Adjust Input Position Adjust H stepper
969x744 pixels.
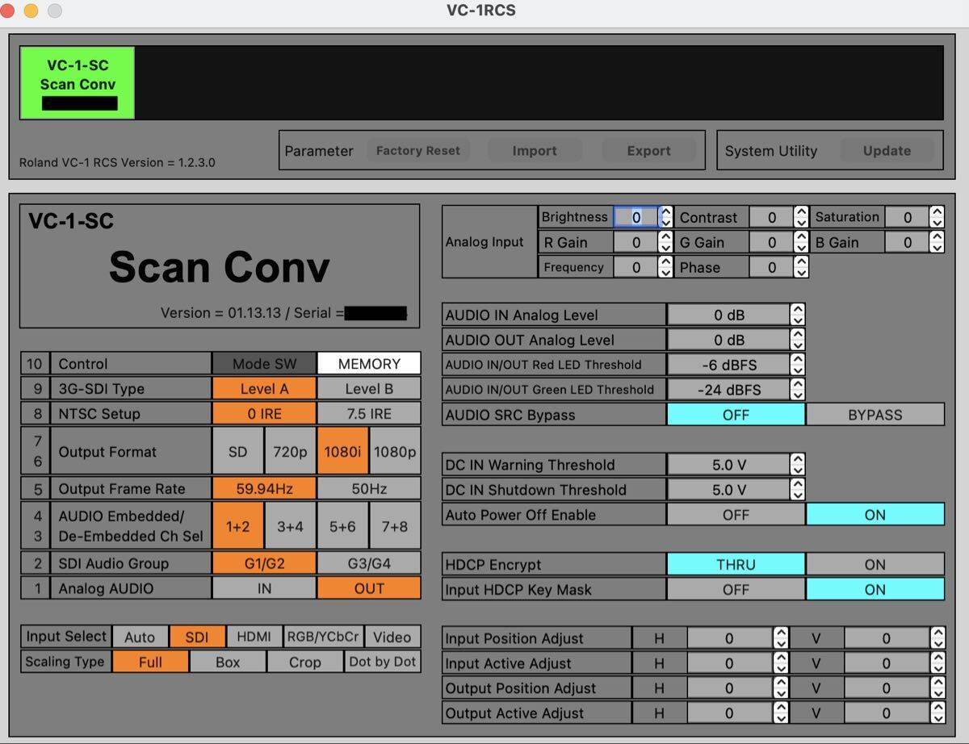781,638
